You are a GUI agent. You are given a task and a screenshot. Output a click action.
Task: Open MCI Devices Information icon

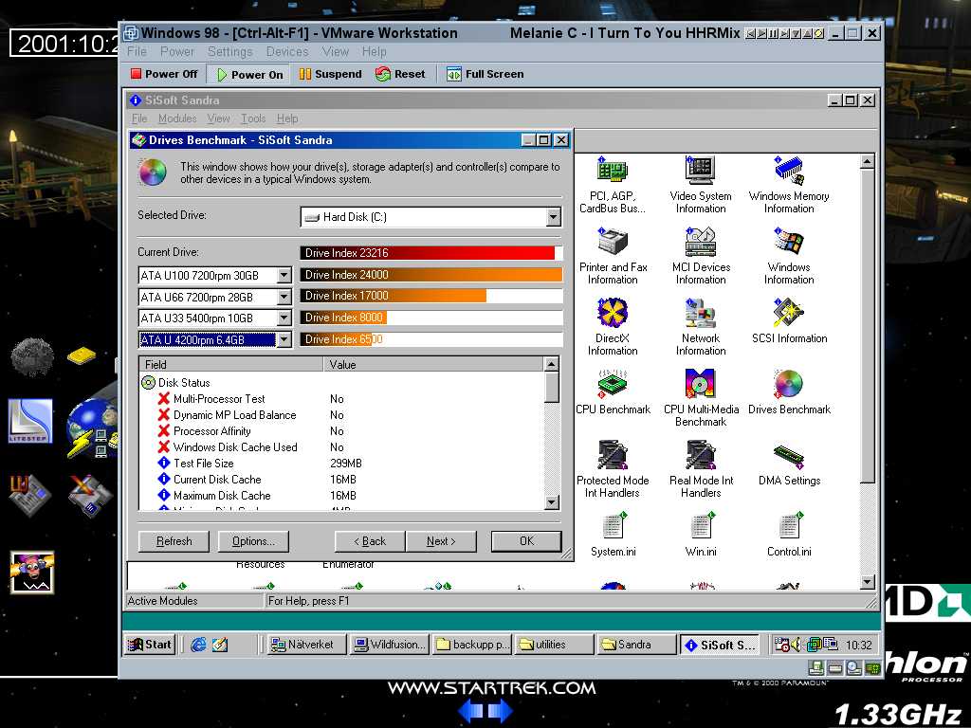pyautogui.click(x=701, y=242)
